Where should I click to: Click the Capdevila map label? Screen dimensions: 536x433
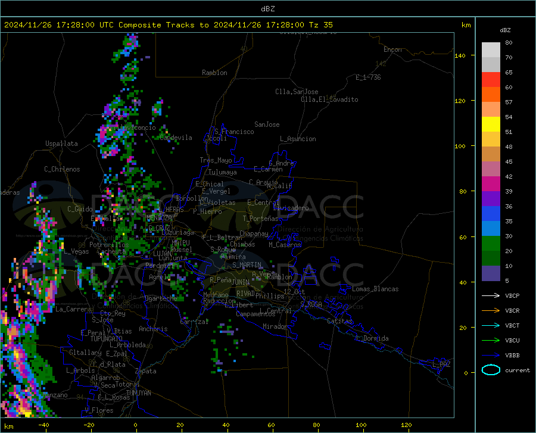[x=176, y=138]
